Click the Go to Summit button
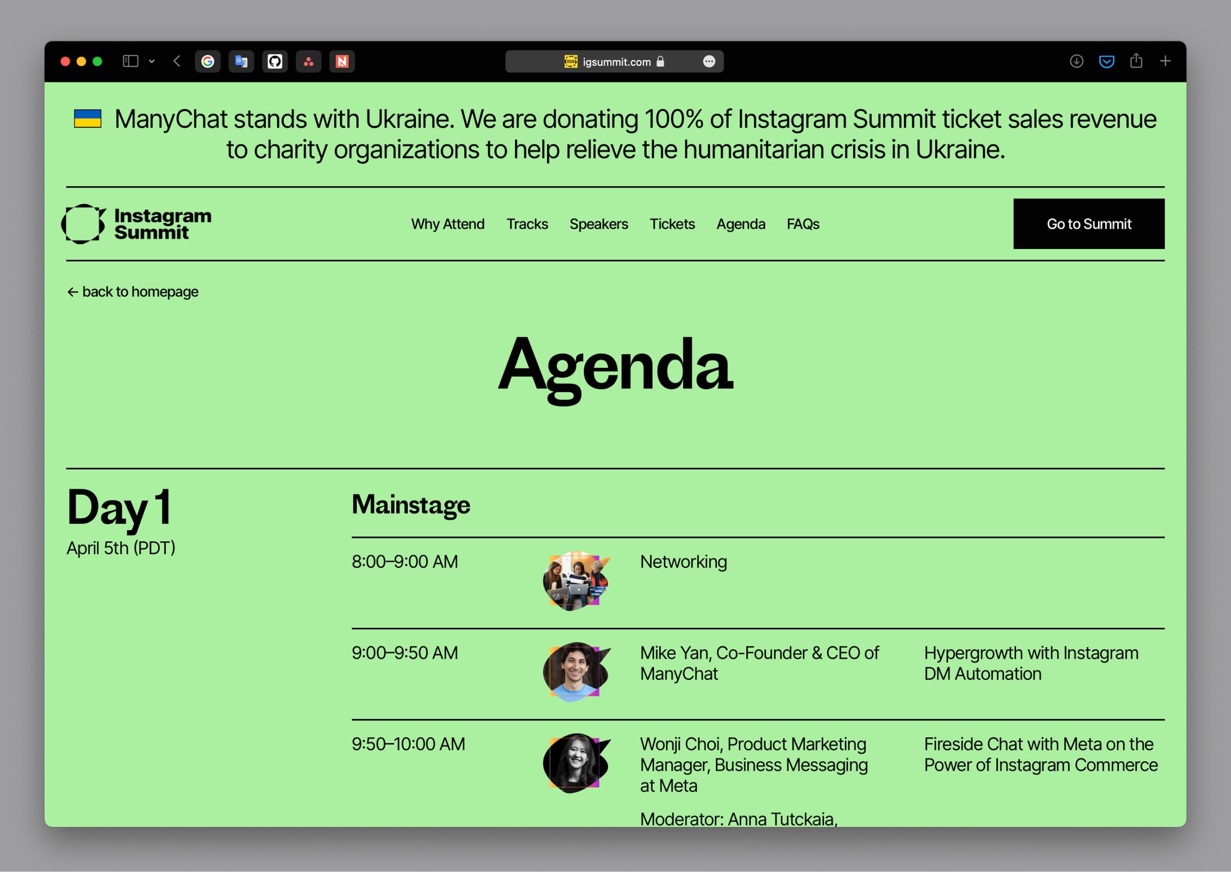Screen dimensions: 1231x872 pos(1089,224)
